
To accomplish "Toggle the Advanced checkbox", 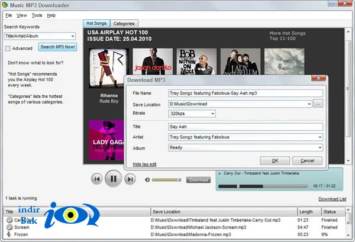I will (x=8, y=48).
